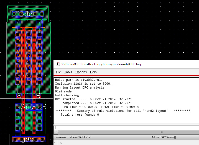Screen dimensions: 199x145
Task: Click the '>' prompt on the bottom line
Action: coord(61,143)
